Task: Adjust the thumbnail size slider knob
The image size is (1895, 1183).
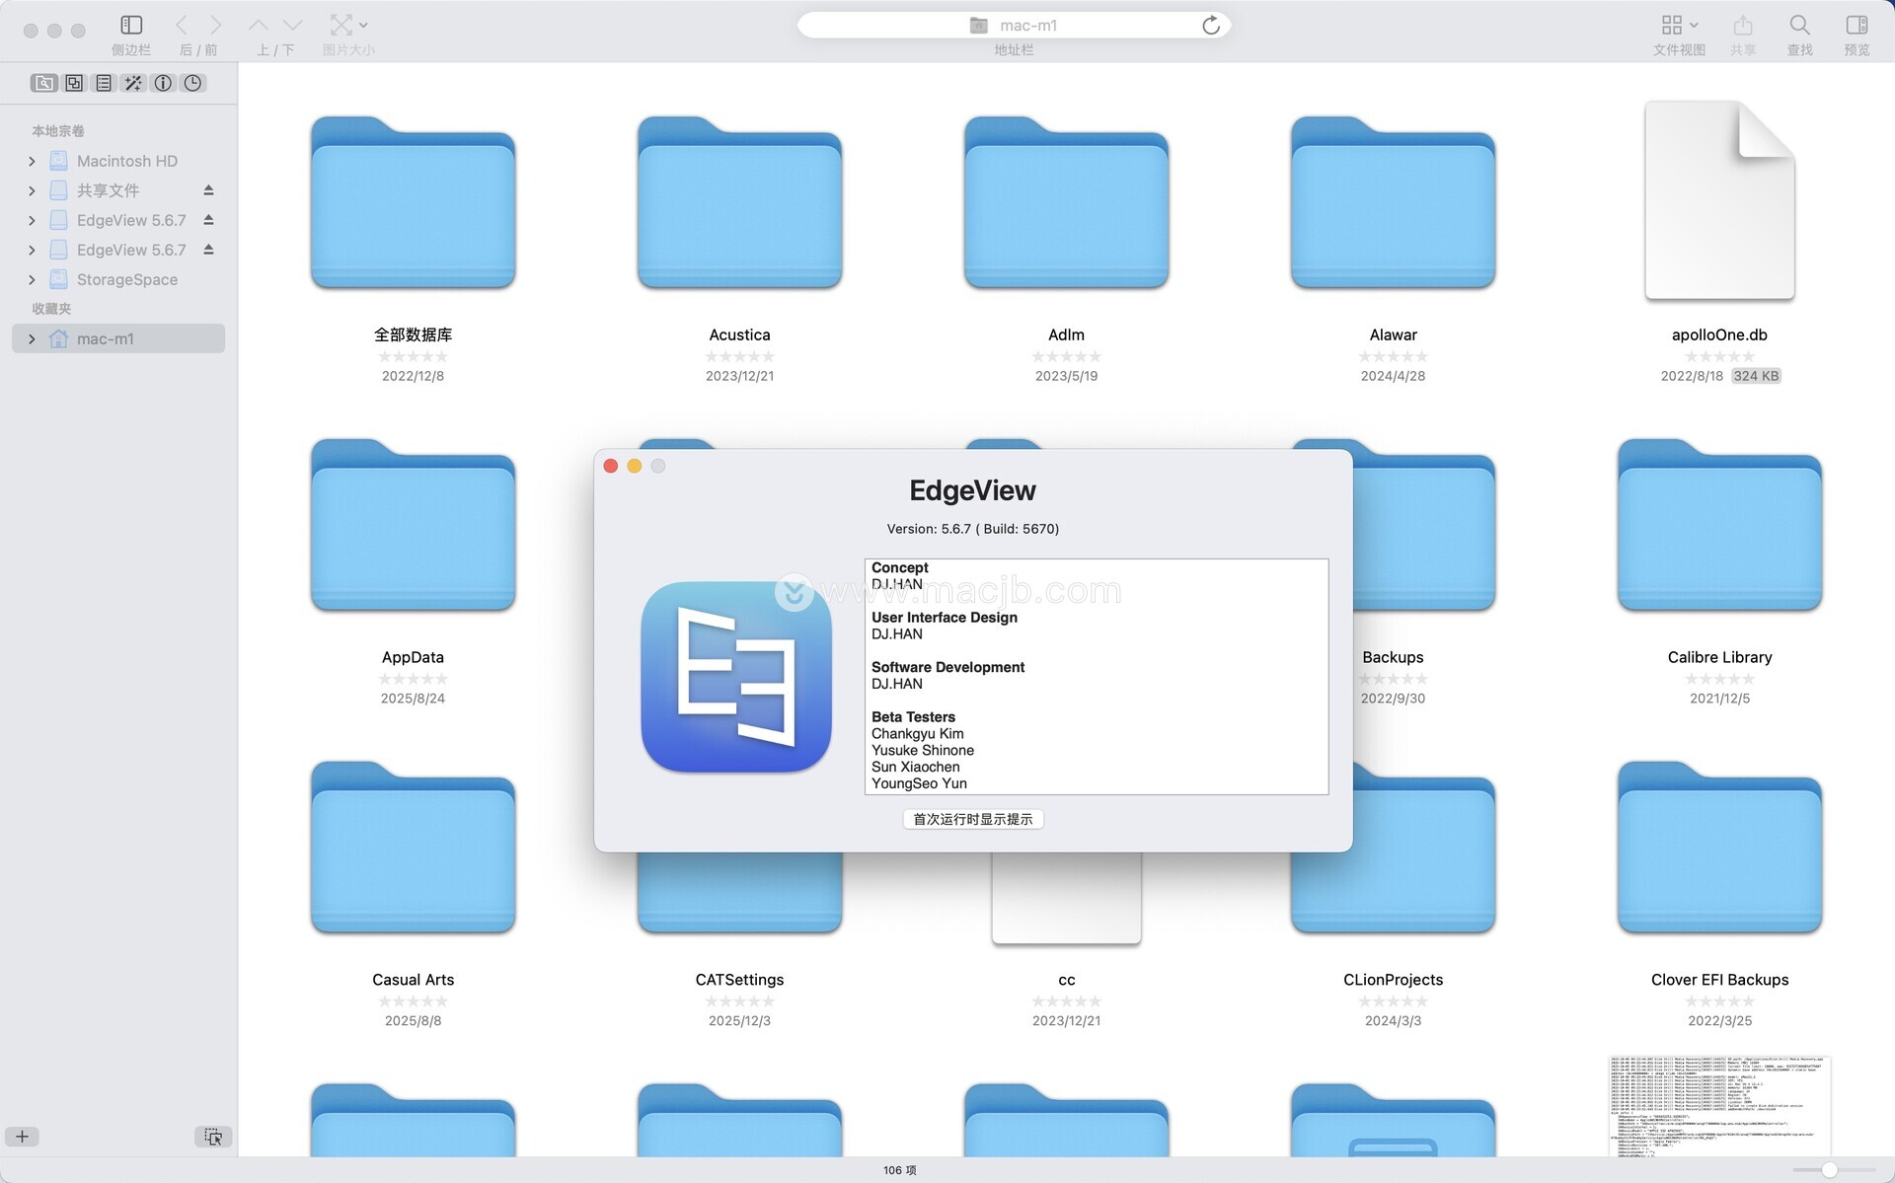Action: pos(1829,1169)
